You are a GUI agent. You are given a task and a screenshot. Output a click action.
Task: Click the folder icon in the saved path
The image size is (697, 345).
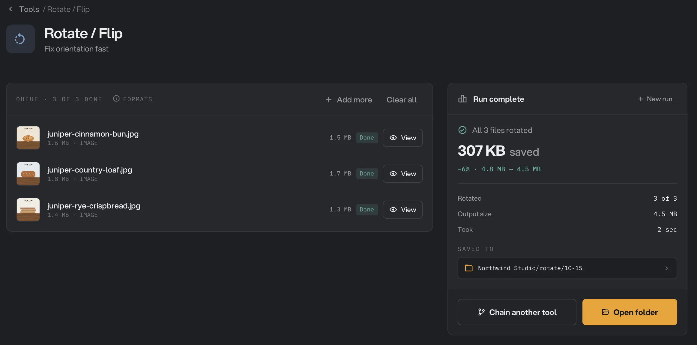pyautogui.click(x=468, y=268)
